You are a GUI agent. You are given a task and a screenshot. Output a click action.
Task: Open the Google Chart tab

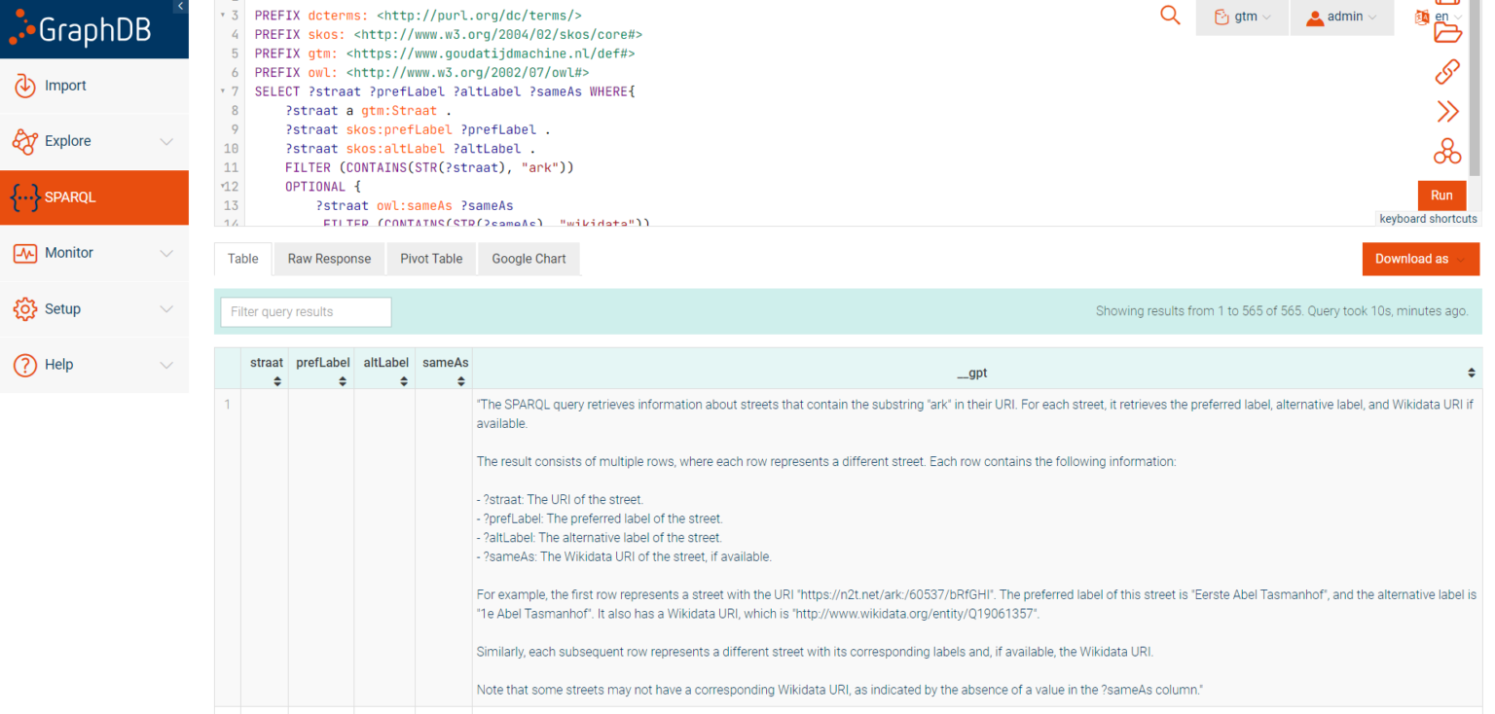point(529,259)
